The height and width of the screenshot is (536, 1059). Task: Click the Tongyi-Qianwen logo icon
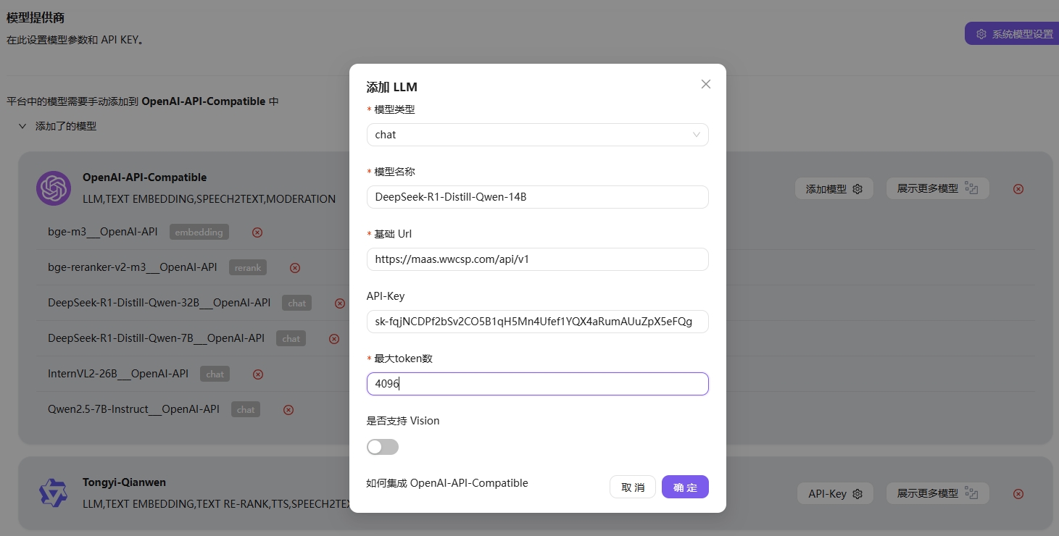click(53, 493)
